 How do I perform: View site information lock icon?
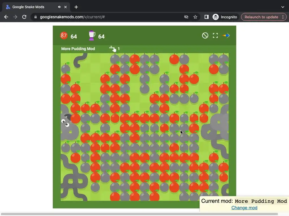[36, 17]
